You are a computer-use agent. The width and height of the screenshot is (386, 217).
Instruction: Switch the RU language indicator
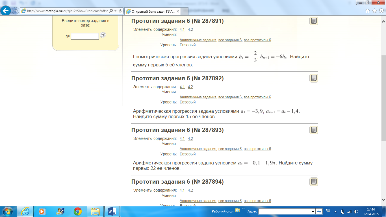(x=328, y=211)
